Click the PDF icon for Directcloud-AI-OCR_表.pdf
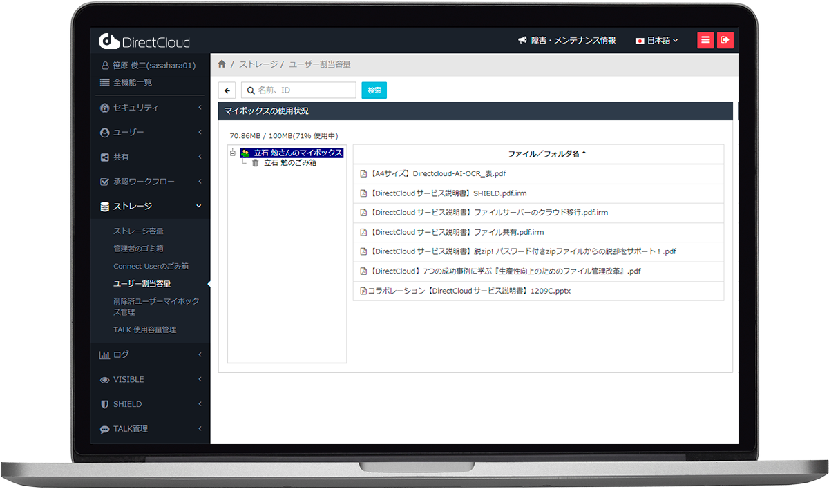Viewport: 829px width, 489px height. (364, 174)
